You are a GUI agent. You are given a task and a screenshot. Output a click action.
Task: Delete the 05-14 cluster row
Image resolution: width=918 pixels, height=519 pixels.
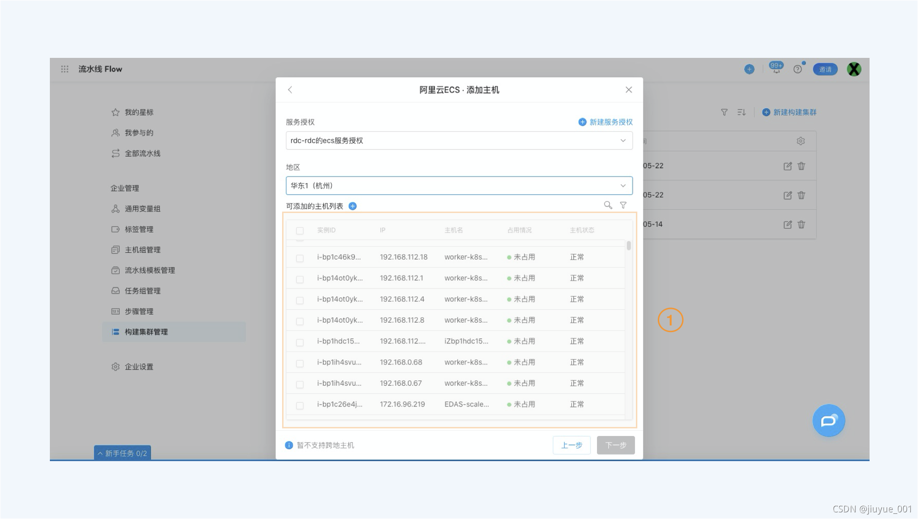coord(801,224)
